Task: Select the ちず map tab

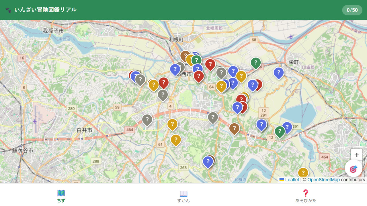Action: (61, 196)
